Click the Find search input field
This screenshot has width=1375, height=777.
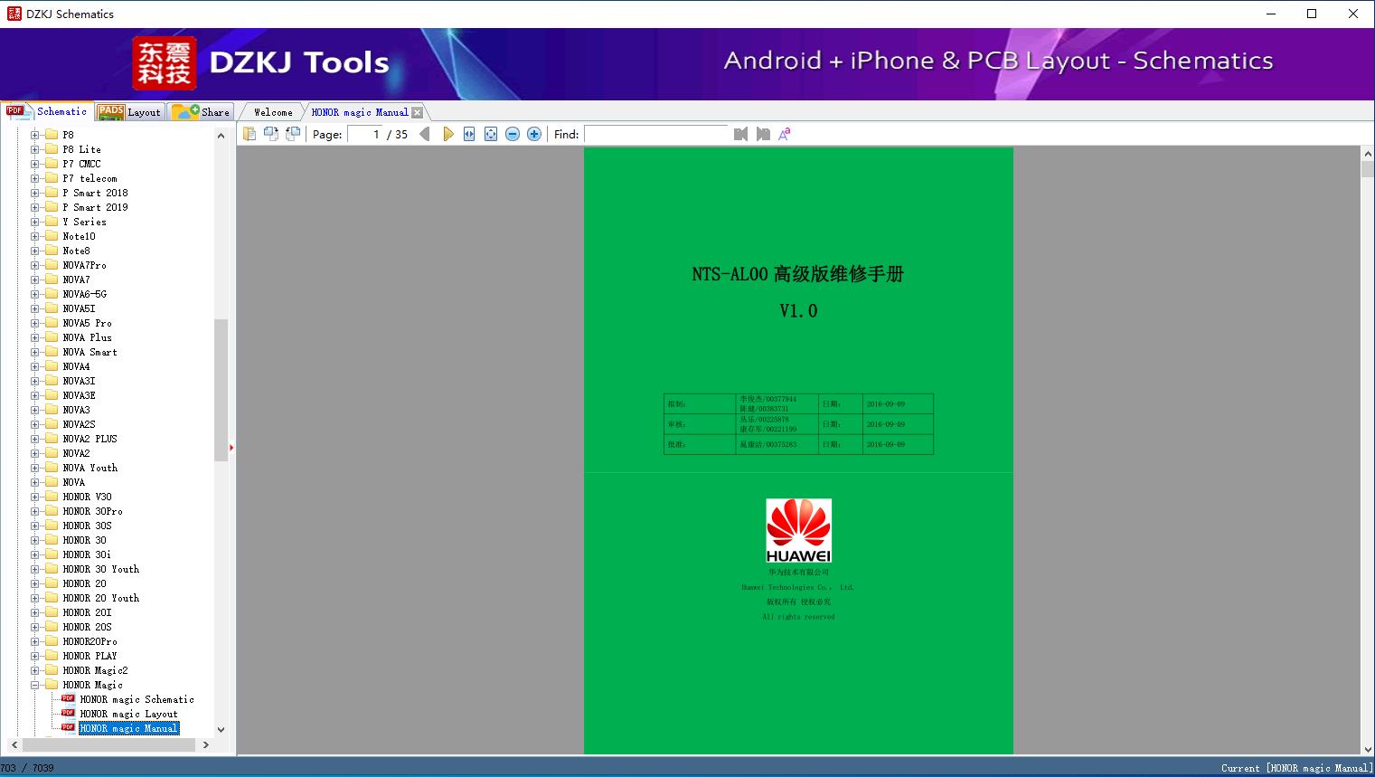656,134
